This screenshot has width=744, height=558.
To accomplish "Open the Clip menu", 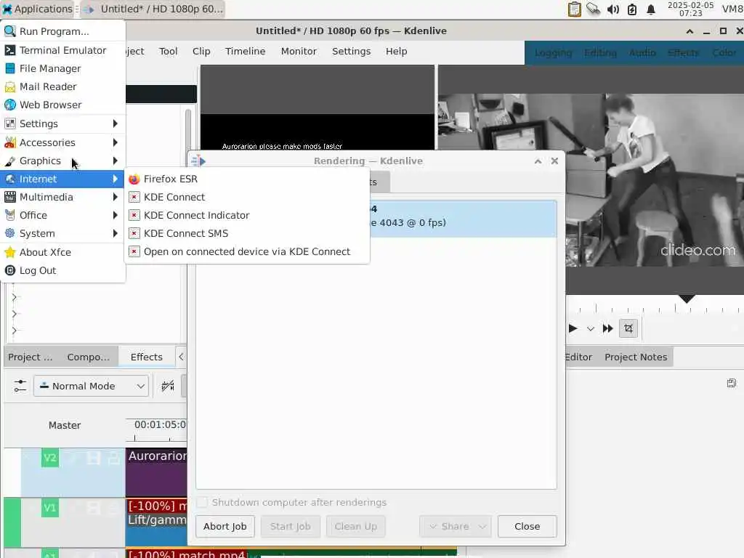I will point(201,52).
